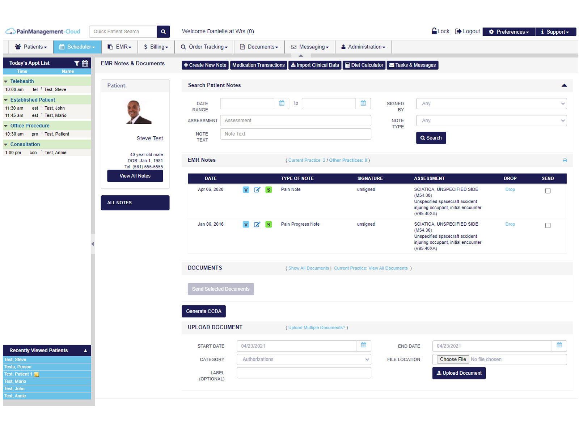Click the Generate CCDA button

pos(204,311)
